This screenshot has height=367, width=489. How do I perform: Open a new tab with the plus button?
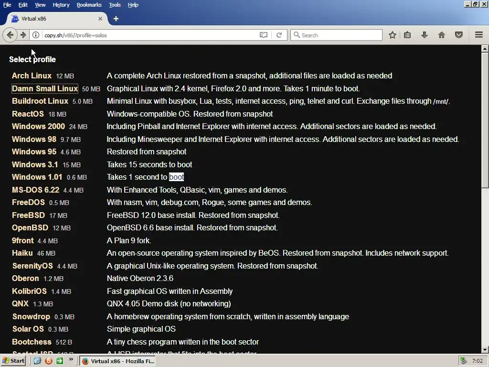point(116,19)
